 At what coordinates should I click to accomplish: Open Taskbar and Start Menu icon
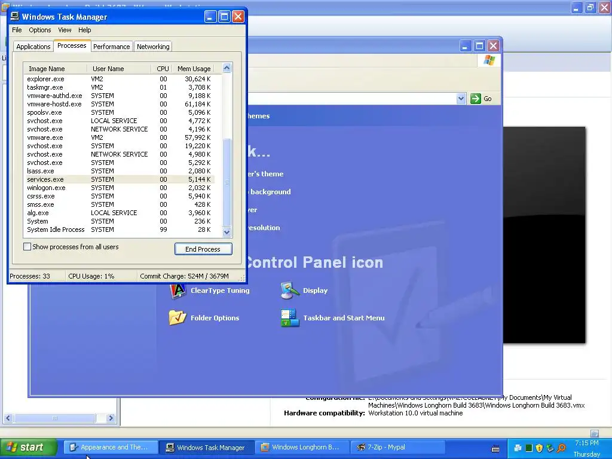(290, 318)
